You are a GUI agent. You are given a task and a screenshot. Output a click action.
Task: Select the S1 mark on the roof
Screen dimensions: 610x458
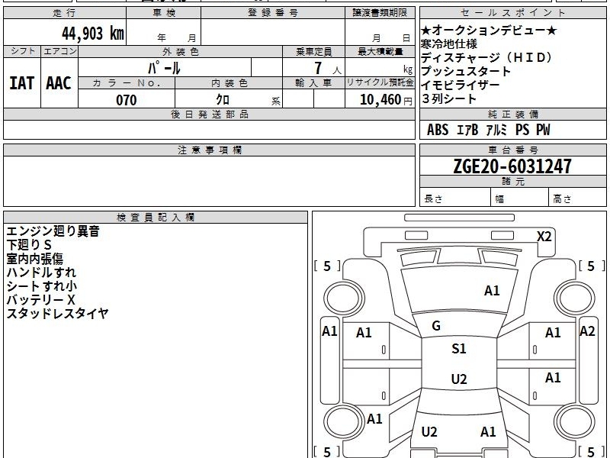tap(459, 349)
